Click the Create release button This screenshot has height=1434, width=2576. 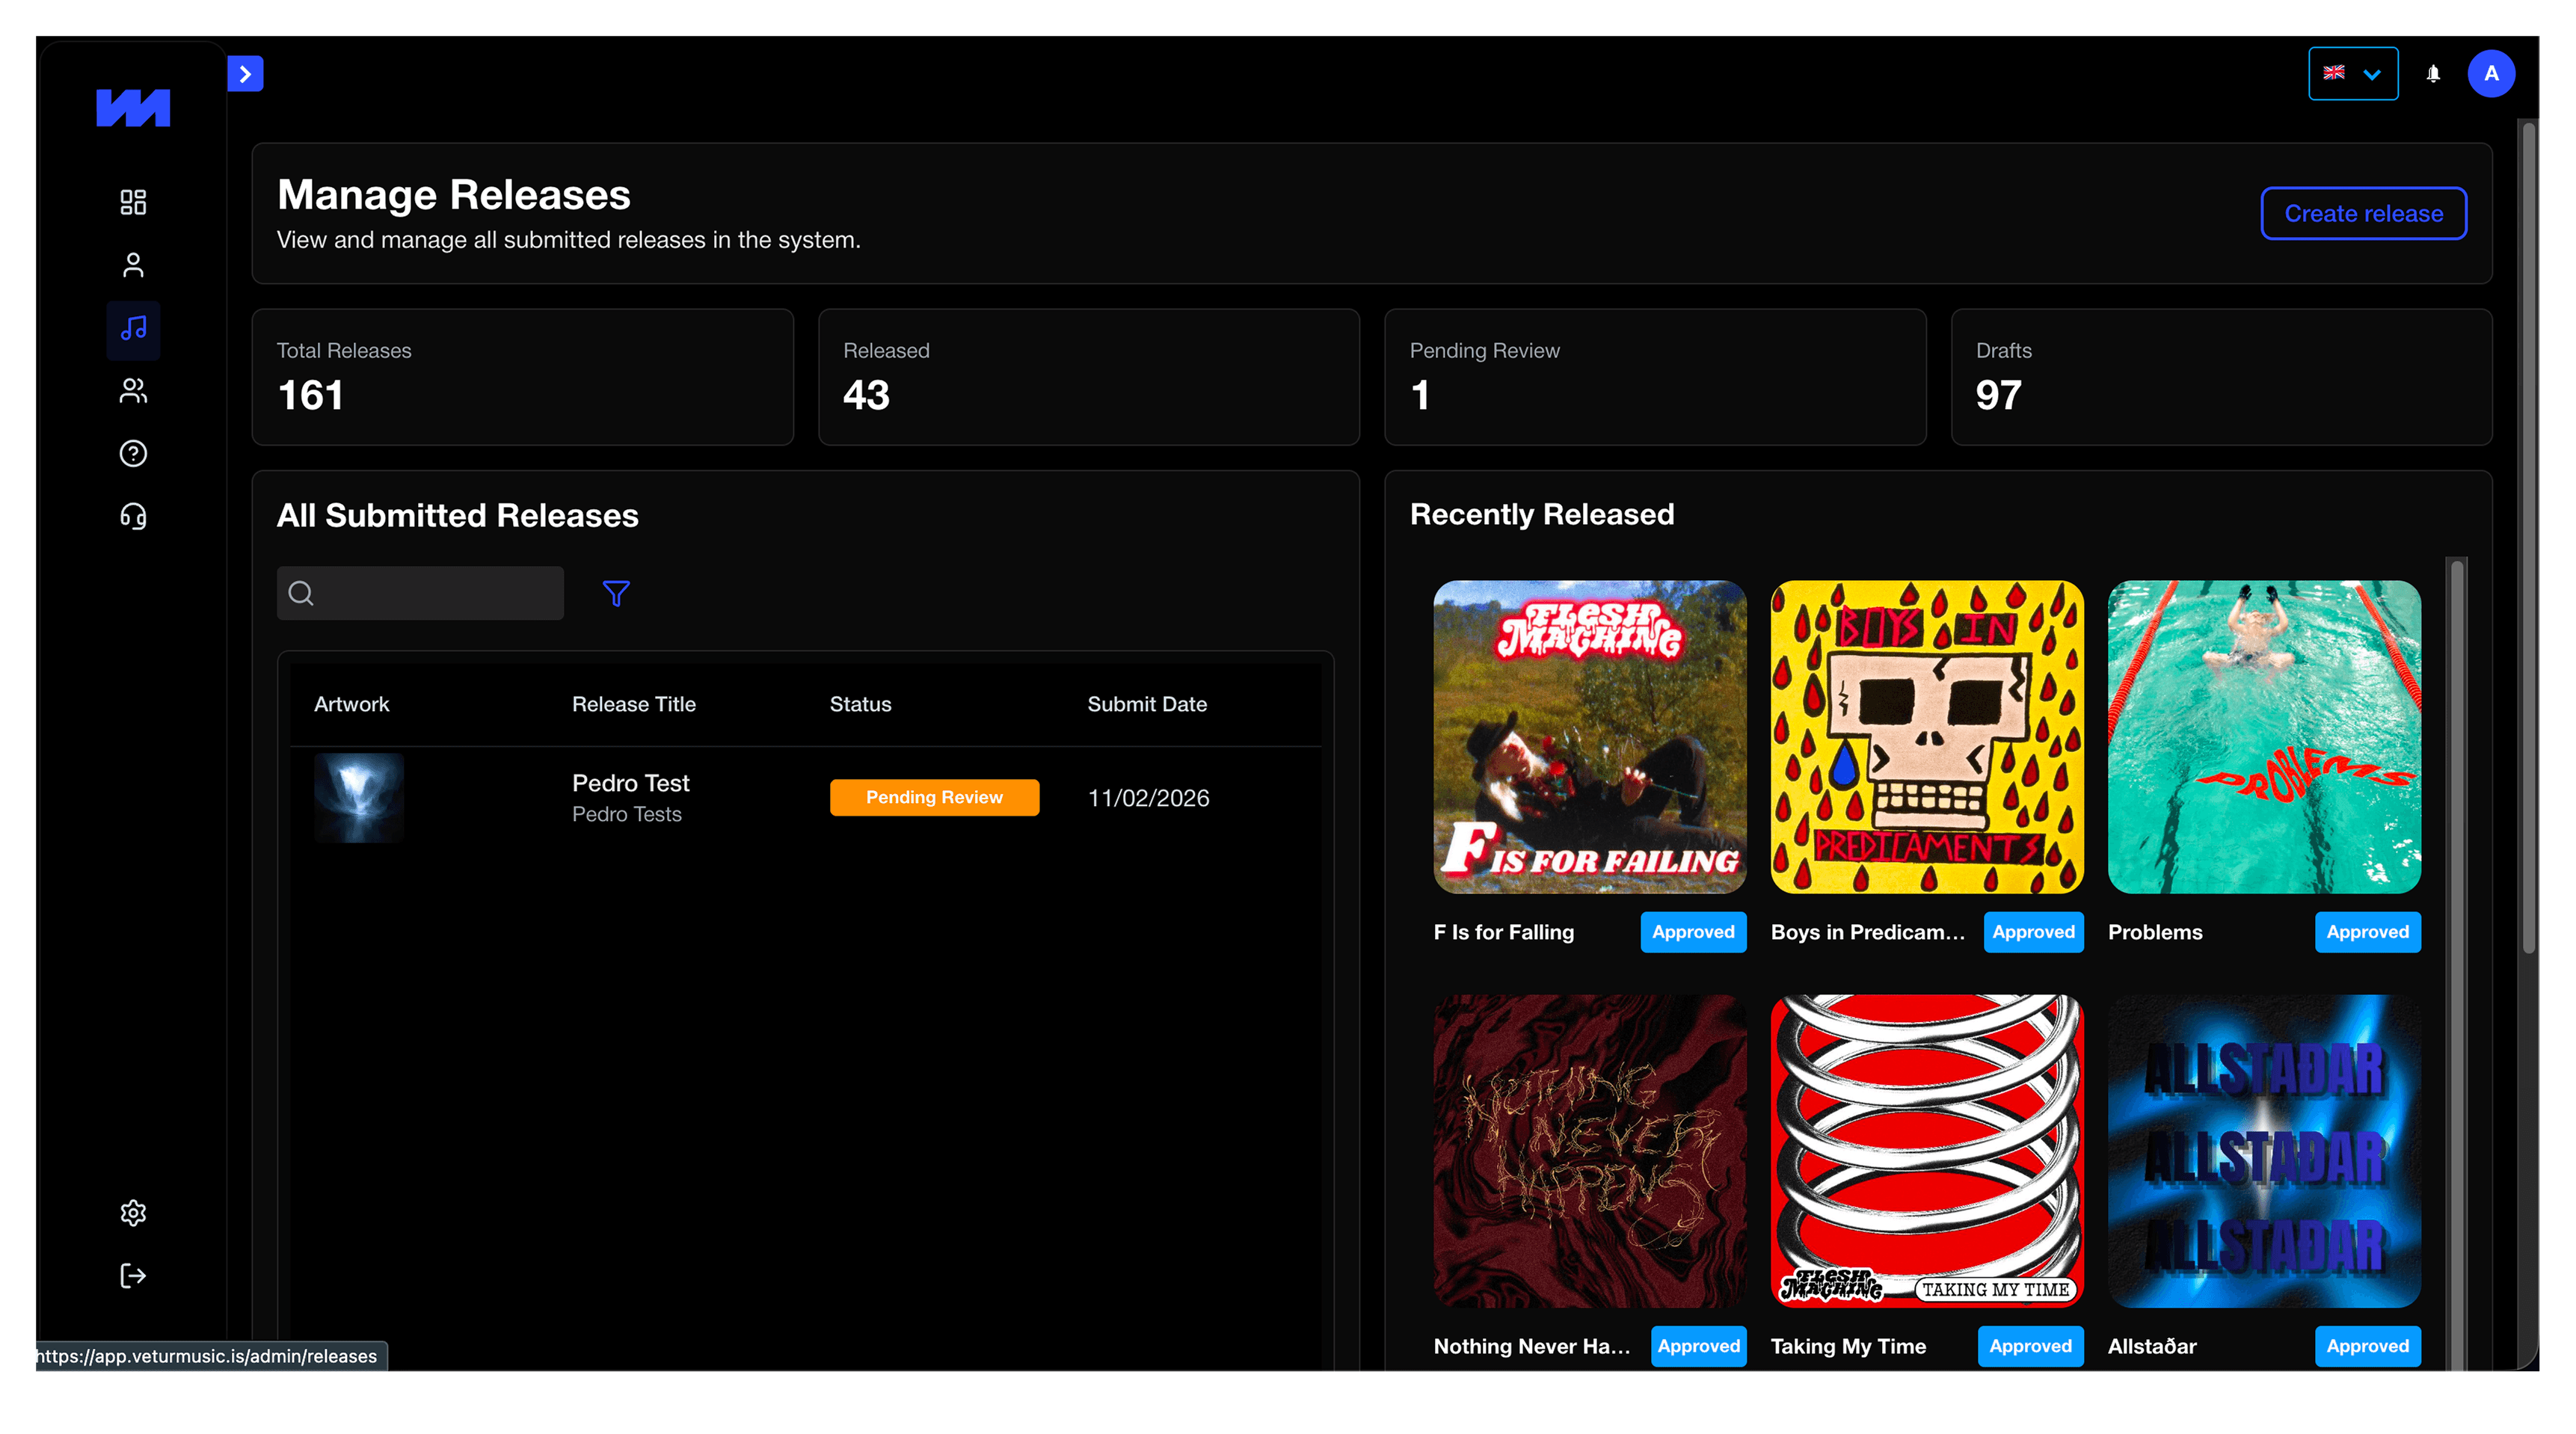click(2363, 214)
